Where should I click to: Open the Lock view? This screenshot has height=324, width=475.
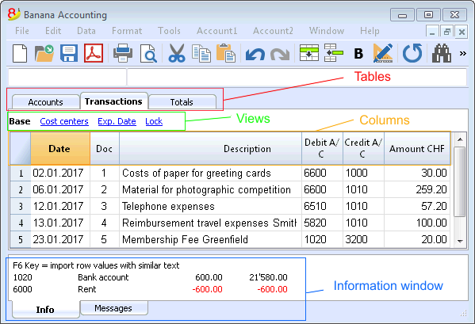point(154,121)
